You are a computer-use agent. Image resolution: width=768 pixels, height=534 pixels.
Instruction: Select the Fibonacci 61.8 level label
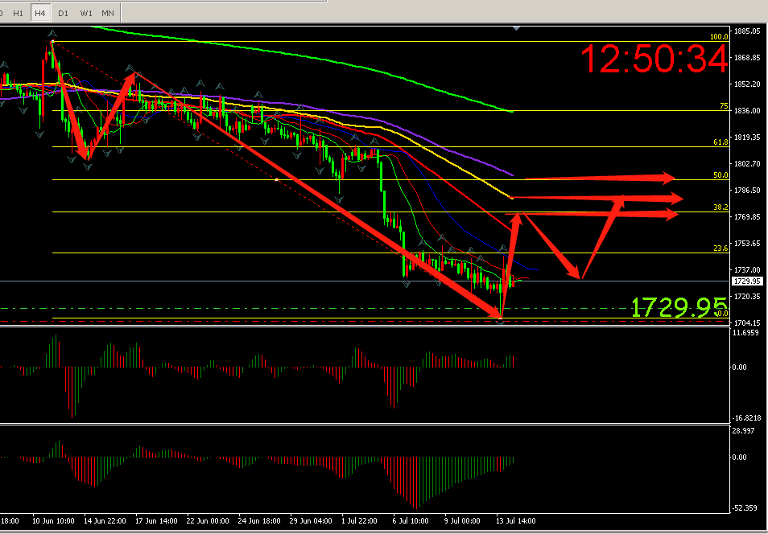(720, 142)
